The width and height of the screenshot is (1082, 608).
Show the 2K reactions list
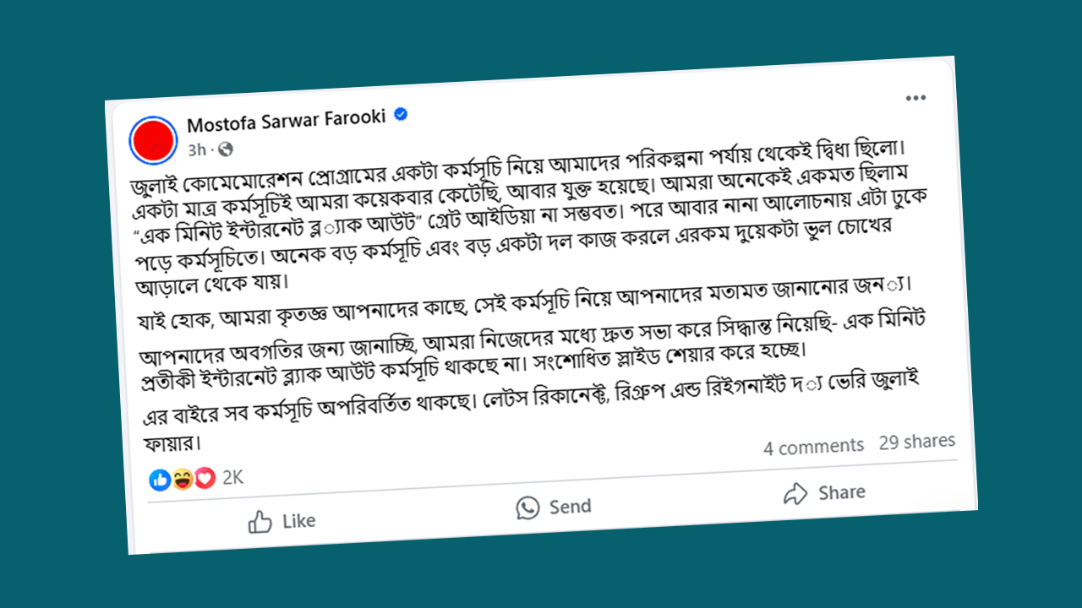click(232, 478)
